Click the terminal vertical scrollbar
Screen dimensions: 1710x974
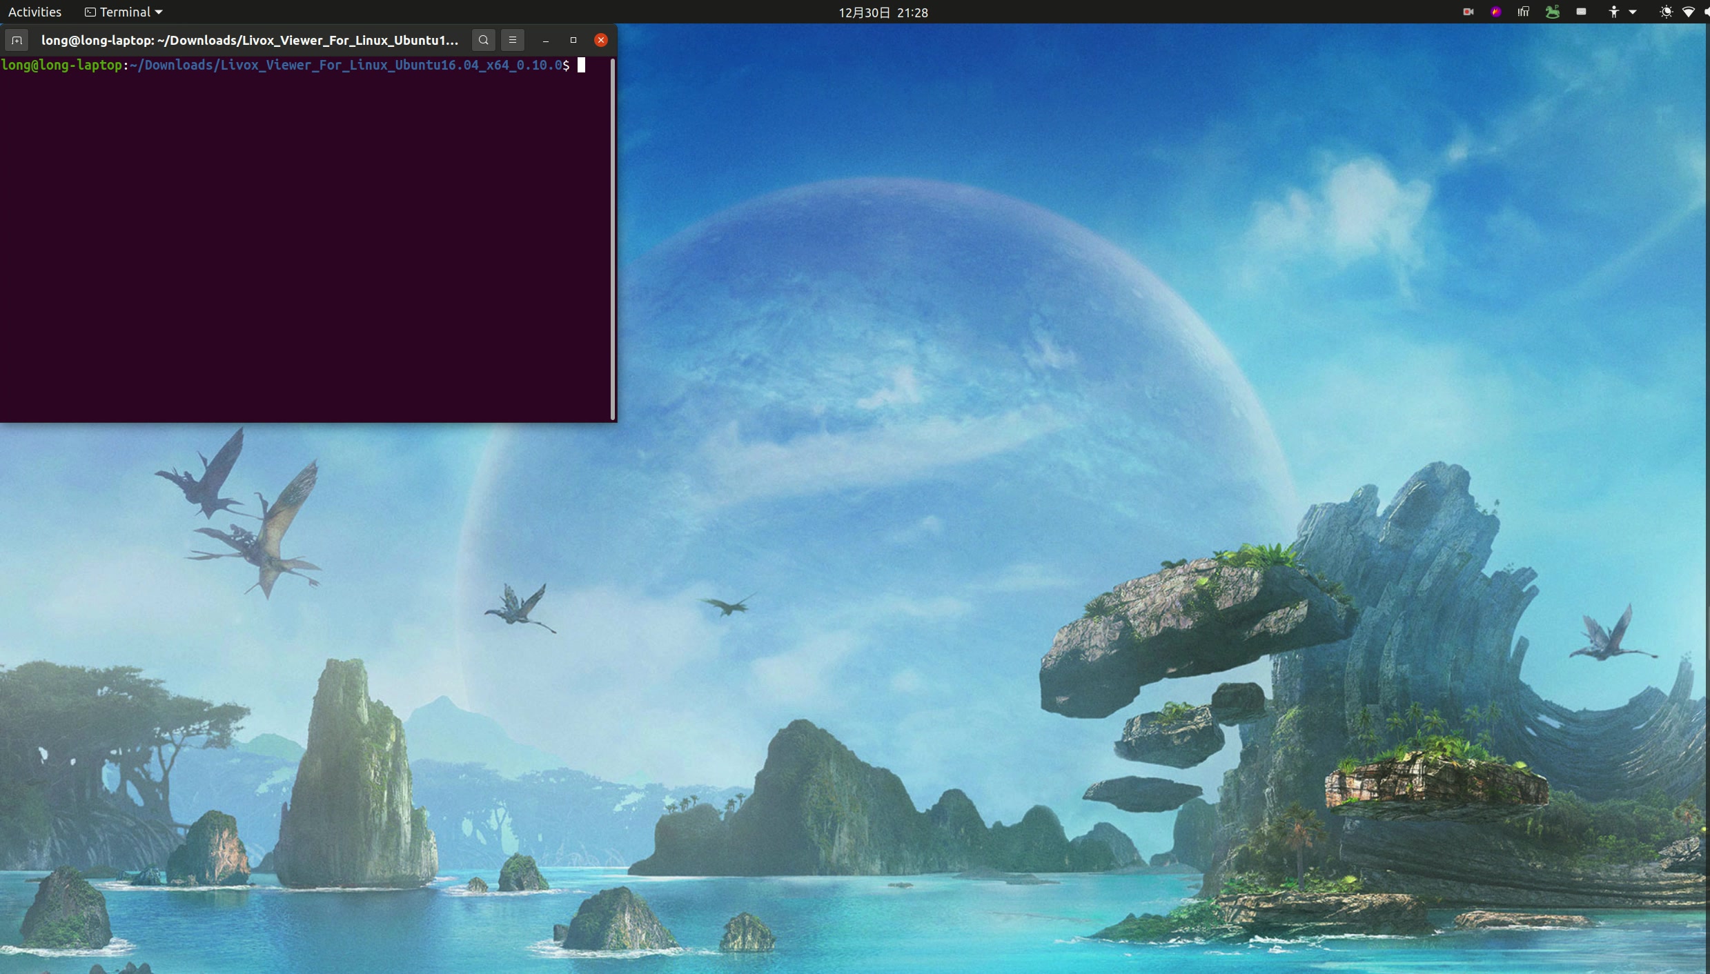612,238
